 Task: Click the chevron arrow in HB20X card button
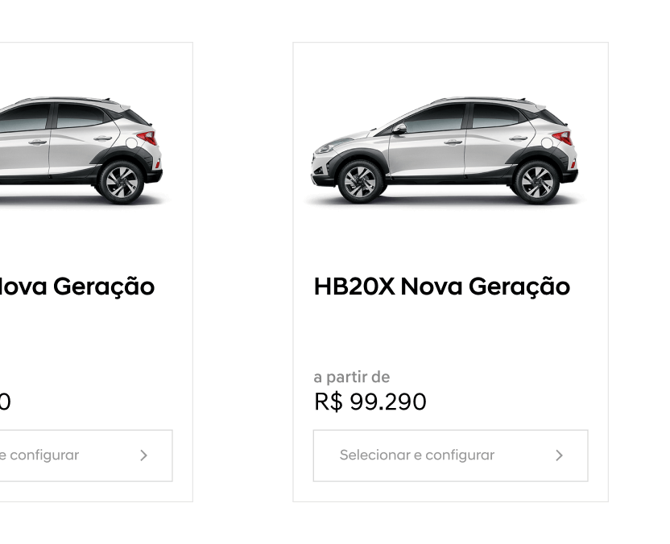tap(559, 455)
